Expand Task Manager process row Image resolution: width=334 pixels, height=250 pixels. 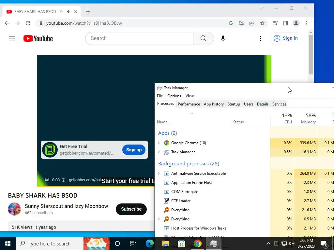pyautogui.click(x=159, y=152)
